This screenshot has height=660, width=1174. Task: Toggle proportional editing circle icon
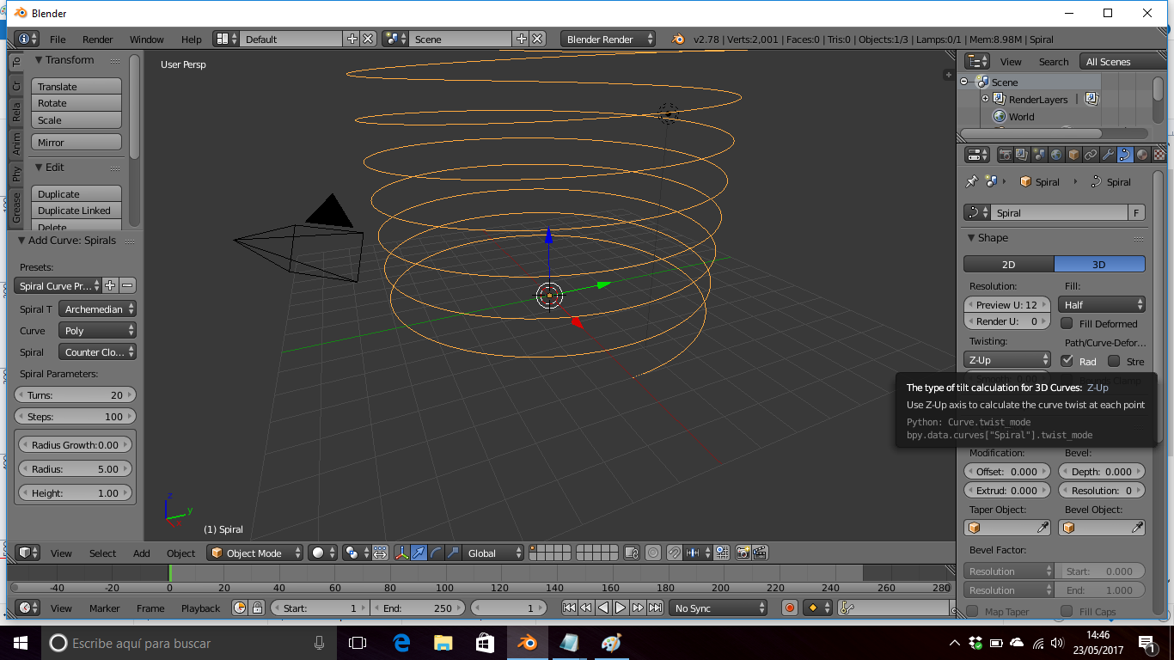pos(653,553)
